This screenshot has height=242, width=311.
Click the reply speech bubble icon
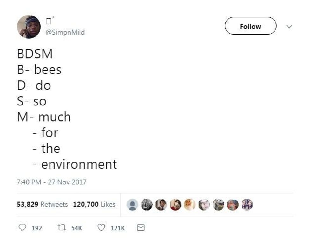(x=22, y=228)
